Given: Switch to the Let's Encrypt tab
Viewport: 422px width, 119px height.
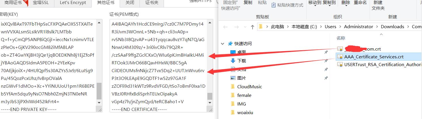Looking at the screenshot, I should (x=73, y=3).
